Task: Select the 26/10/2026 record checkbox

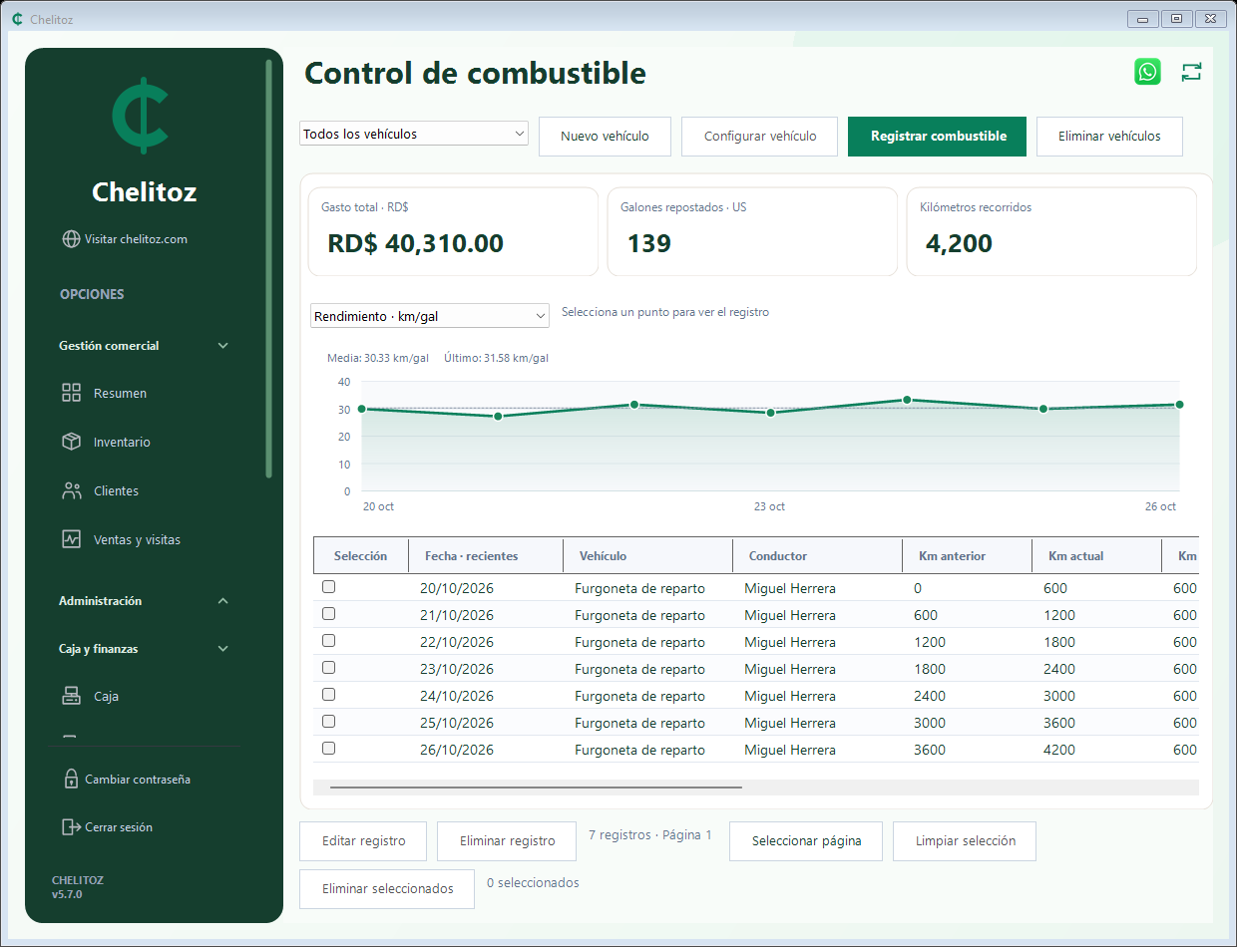Action: point(329,749)
